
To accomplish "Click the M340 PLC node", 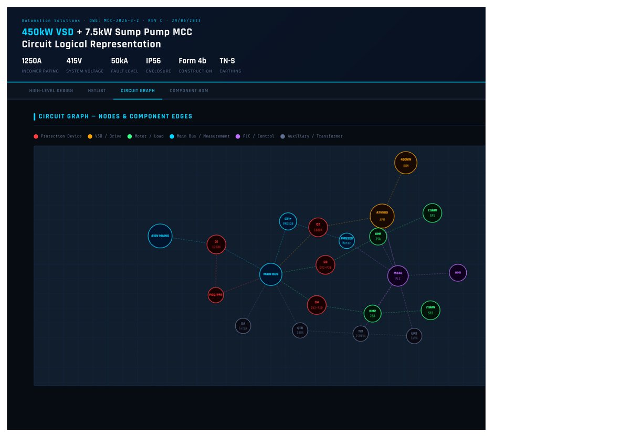I will click(x=398, y=276).
